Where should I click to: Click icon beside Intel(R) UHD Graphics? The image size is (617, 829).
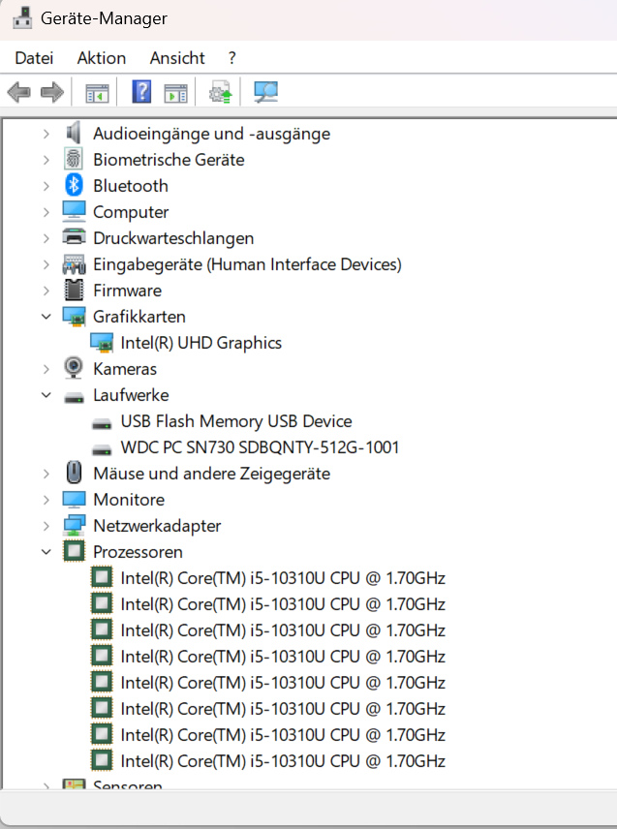click(x=102, y=343)
